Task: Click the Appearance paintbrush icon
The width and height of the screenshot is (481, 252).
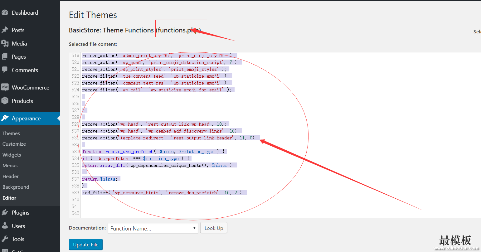Action: tap(5, 118)
